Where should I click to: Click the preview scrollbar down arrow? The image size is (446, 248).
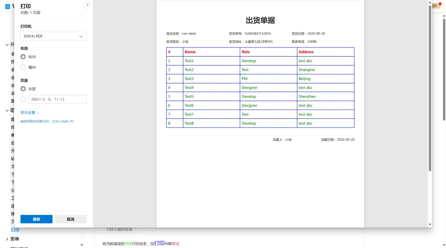[430, 224]
